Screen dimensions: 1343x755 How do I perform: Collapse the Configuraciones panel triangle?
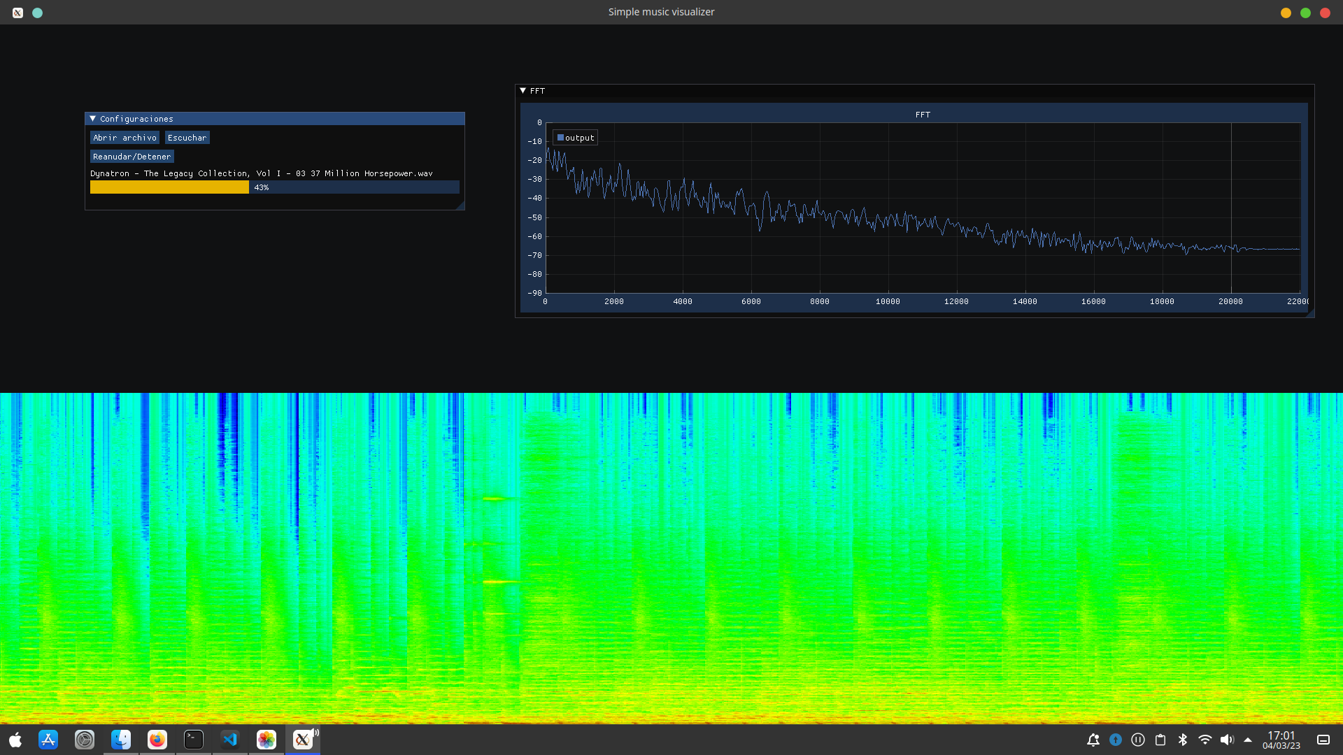(92, 119)
